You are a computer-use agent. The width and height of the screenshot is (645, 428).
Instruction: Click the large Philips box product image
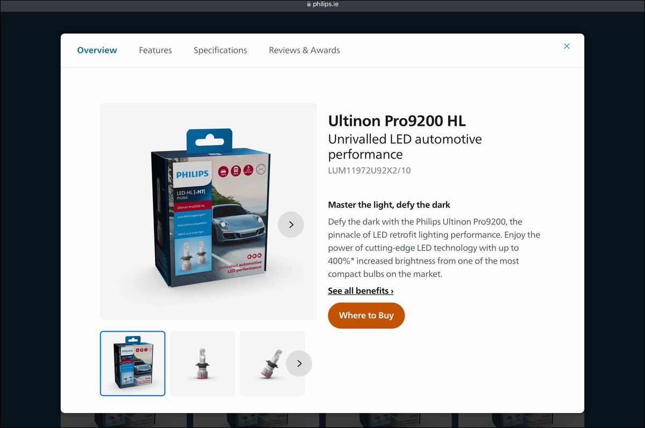[208, 212]
